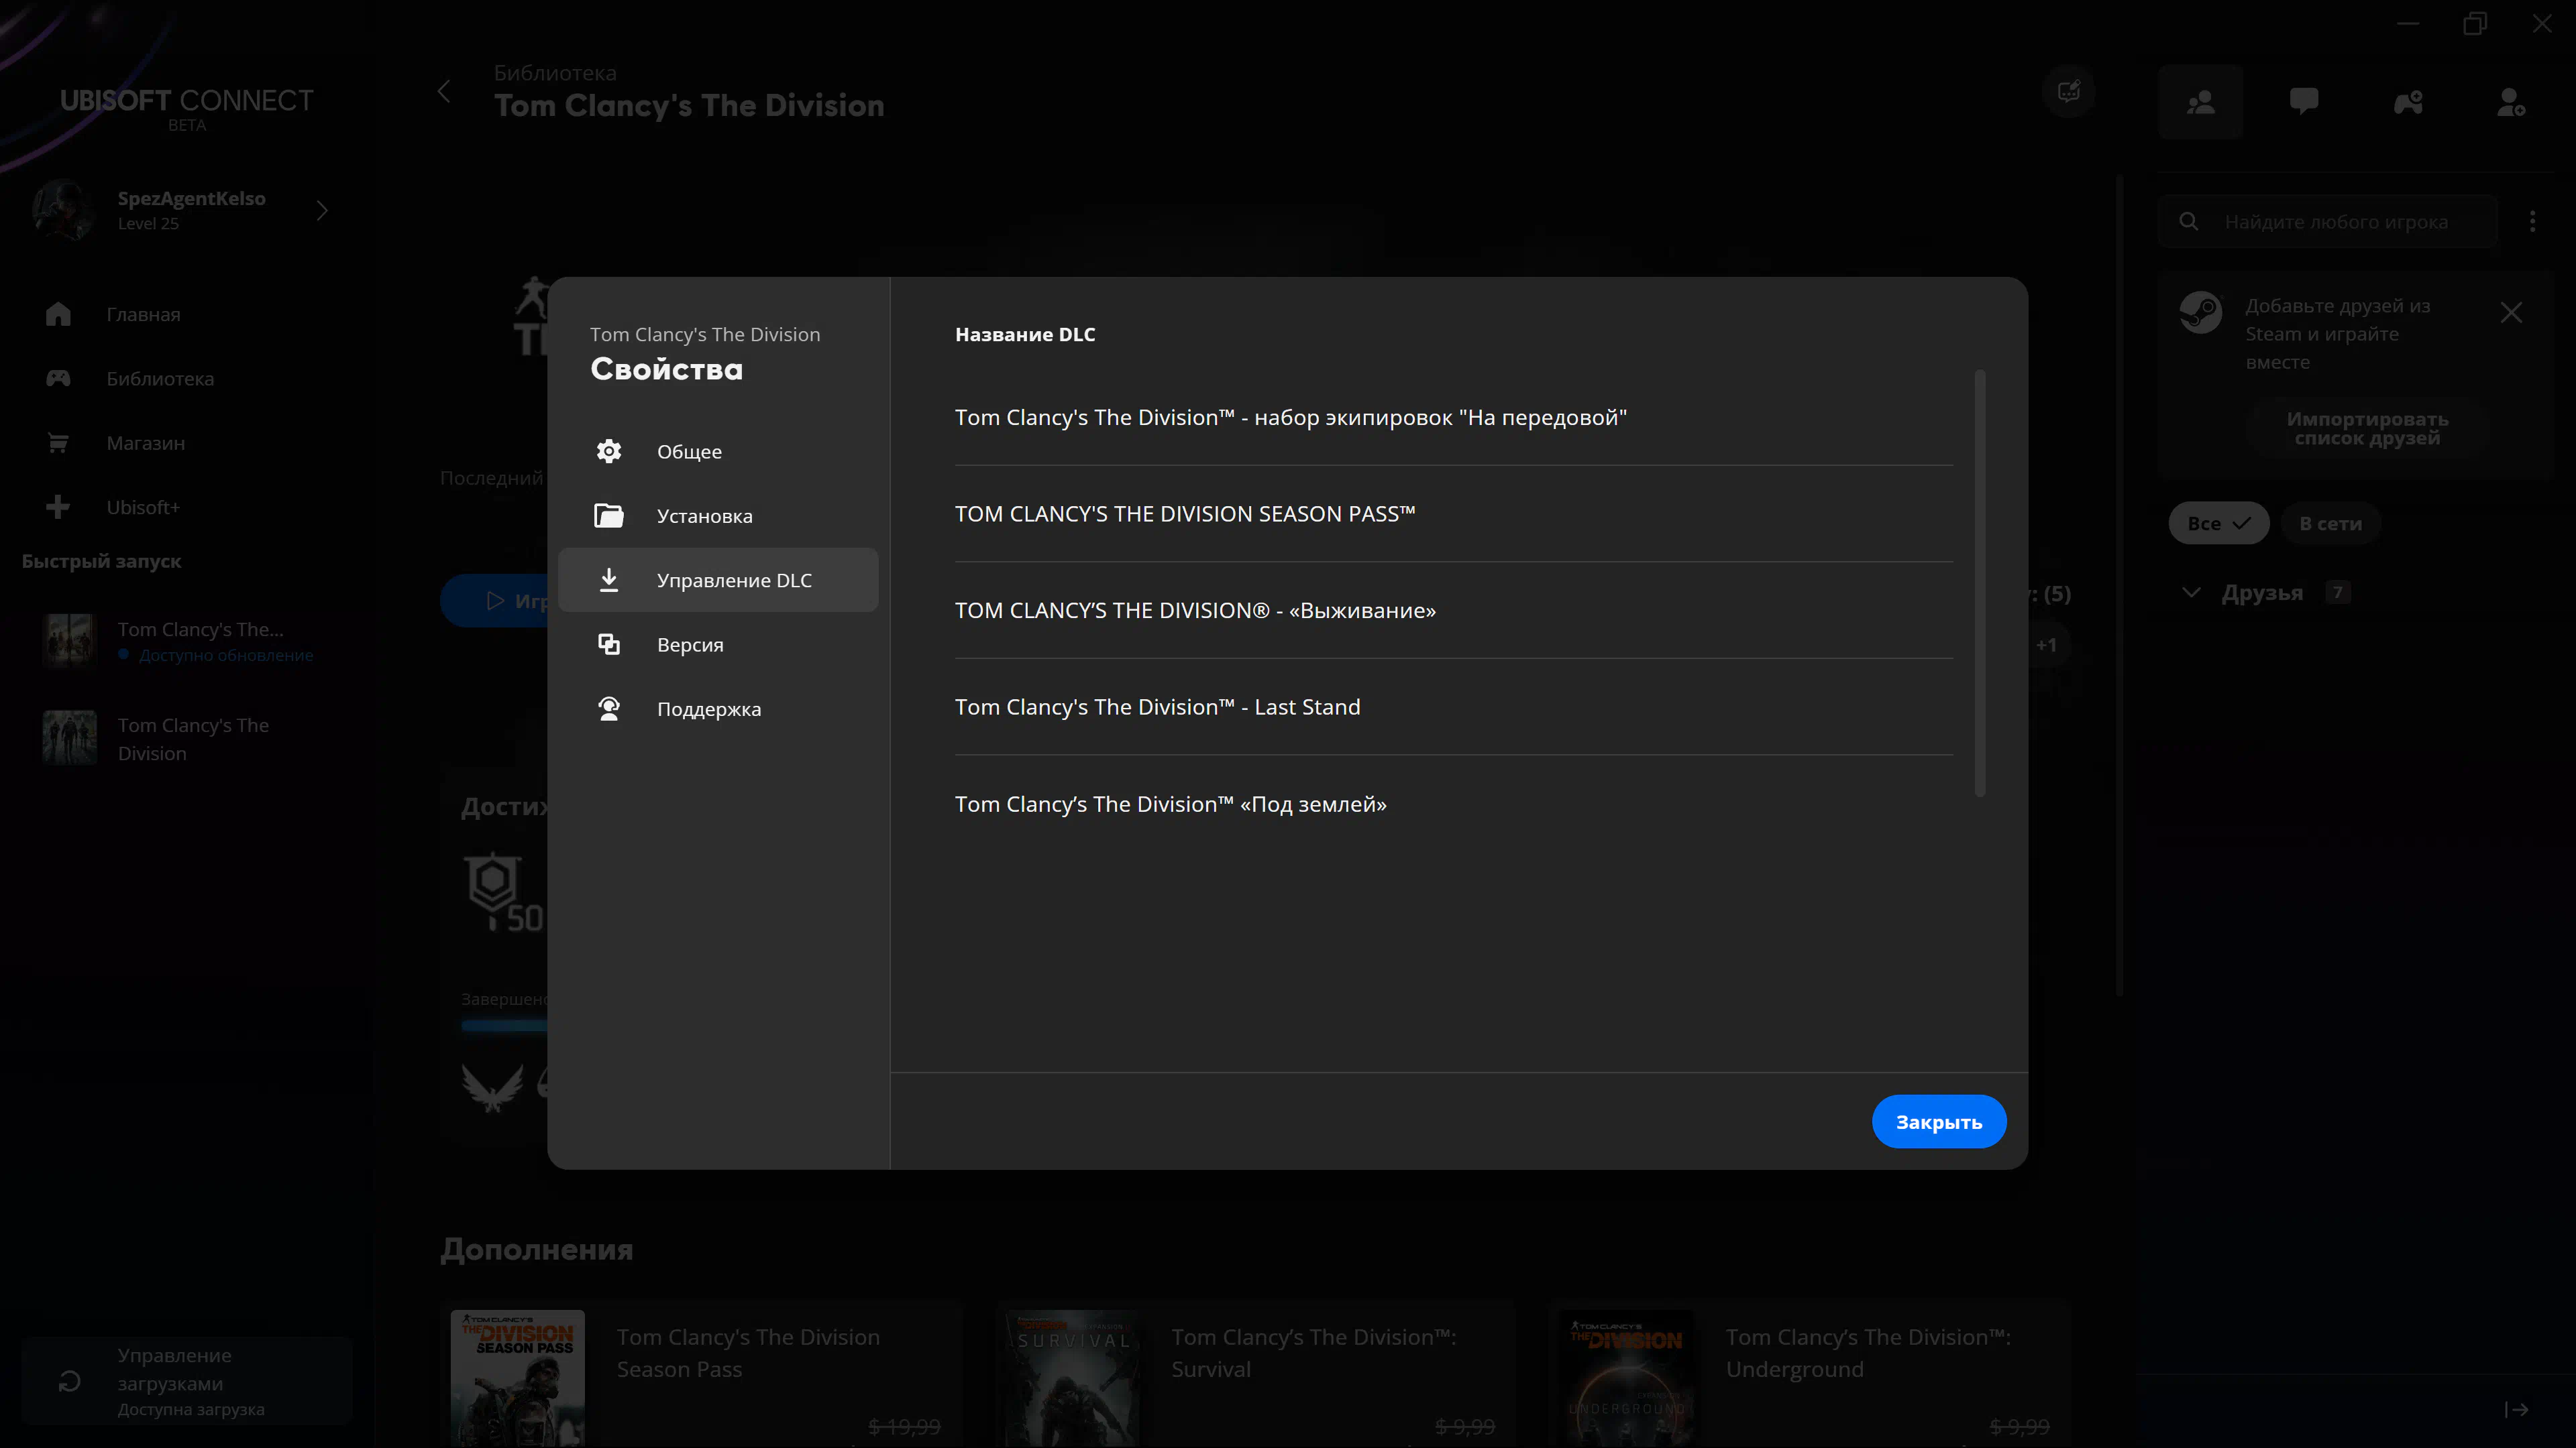Click the folder icon beside Установка
Viewport: 2576px width, 1448px height.
(x=608, y=516)
